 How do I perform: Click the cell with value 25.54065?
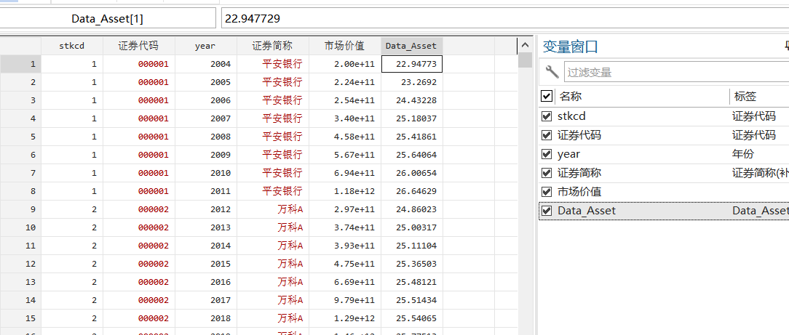pos(412,318)
